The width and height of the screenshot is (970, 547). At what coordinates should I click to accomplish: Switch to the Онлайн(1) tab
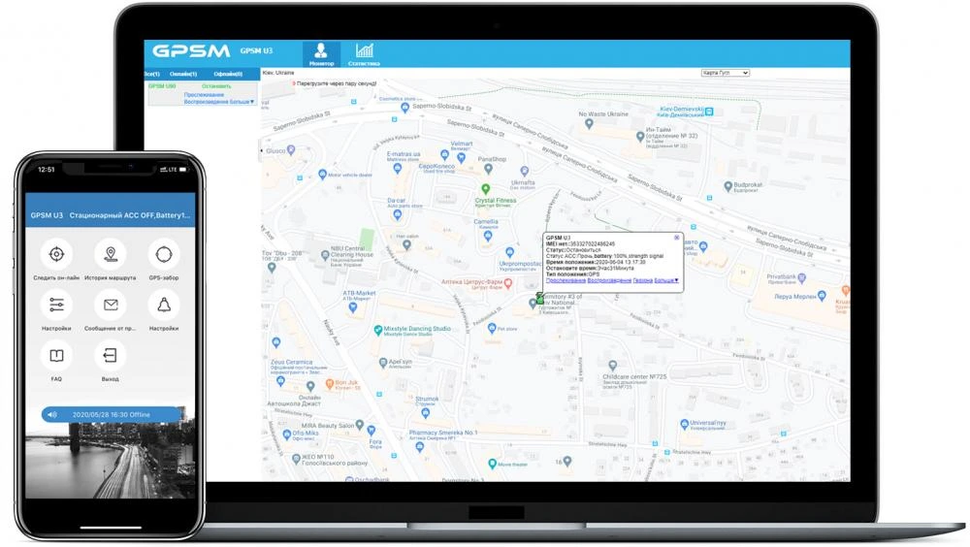[183, 74]
